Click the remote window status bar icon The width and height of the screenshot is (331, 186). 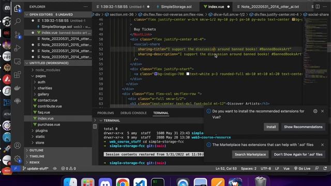16,168
